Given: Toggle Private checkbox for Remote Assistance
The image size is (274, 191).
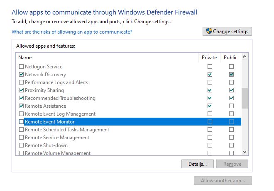Looking at the screenshot, I should click(210, 106).
